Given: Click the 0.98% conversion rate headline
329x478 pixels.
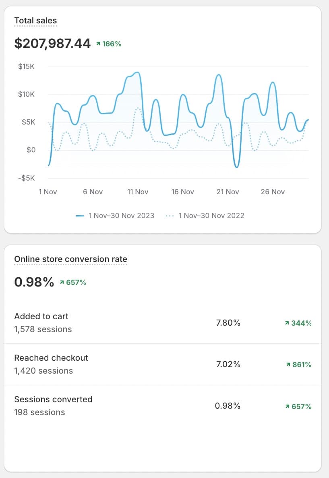Looking at the screenshot, I should click(34, 282).
